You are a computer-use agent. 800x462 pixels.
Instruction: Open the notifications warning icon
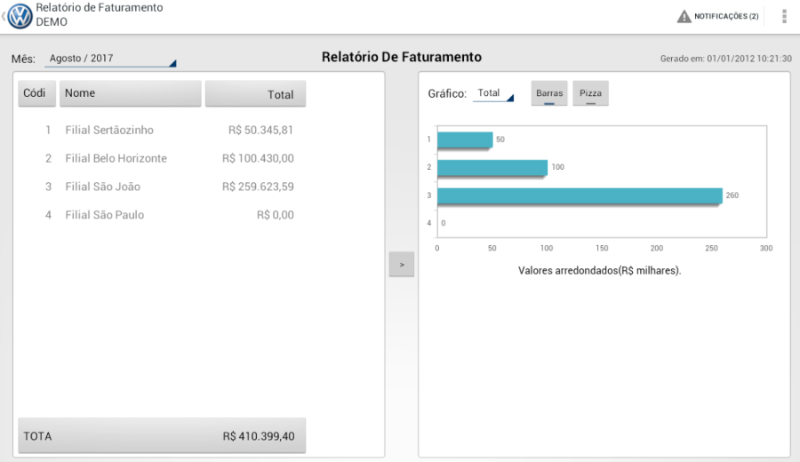pos(684,16)
